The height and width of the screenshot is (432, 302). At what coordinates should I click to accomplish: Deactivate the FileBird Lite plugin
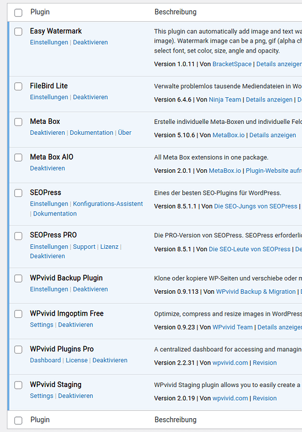(x=90, y=97)
